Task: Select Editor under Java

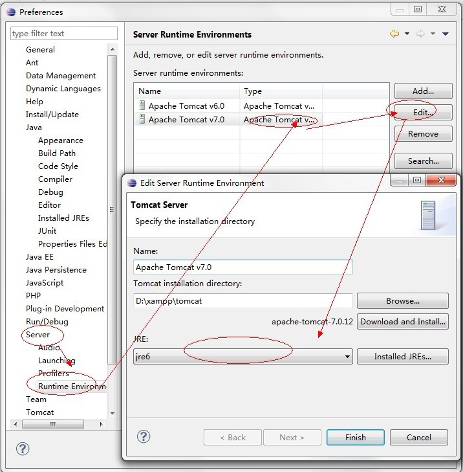Action: coord(49,205)
